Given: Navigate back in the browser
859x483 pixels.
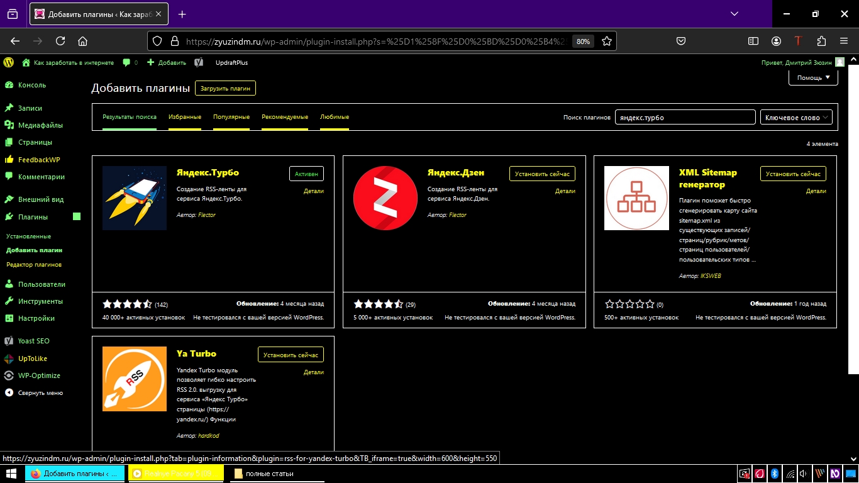Looking at the screenshot, I should pos(16,41).
